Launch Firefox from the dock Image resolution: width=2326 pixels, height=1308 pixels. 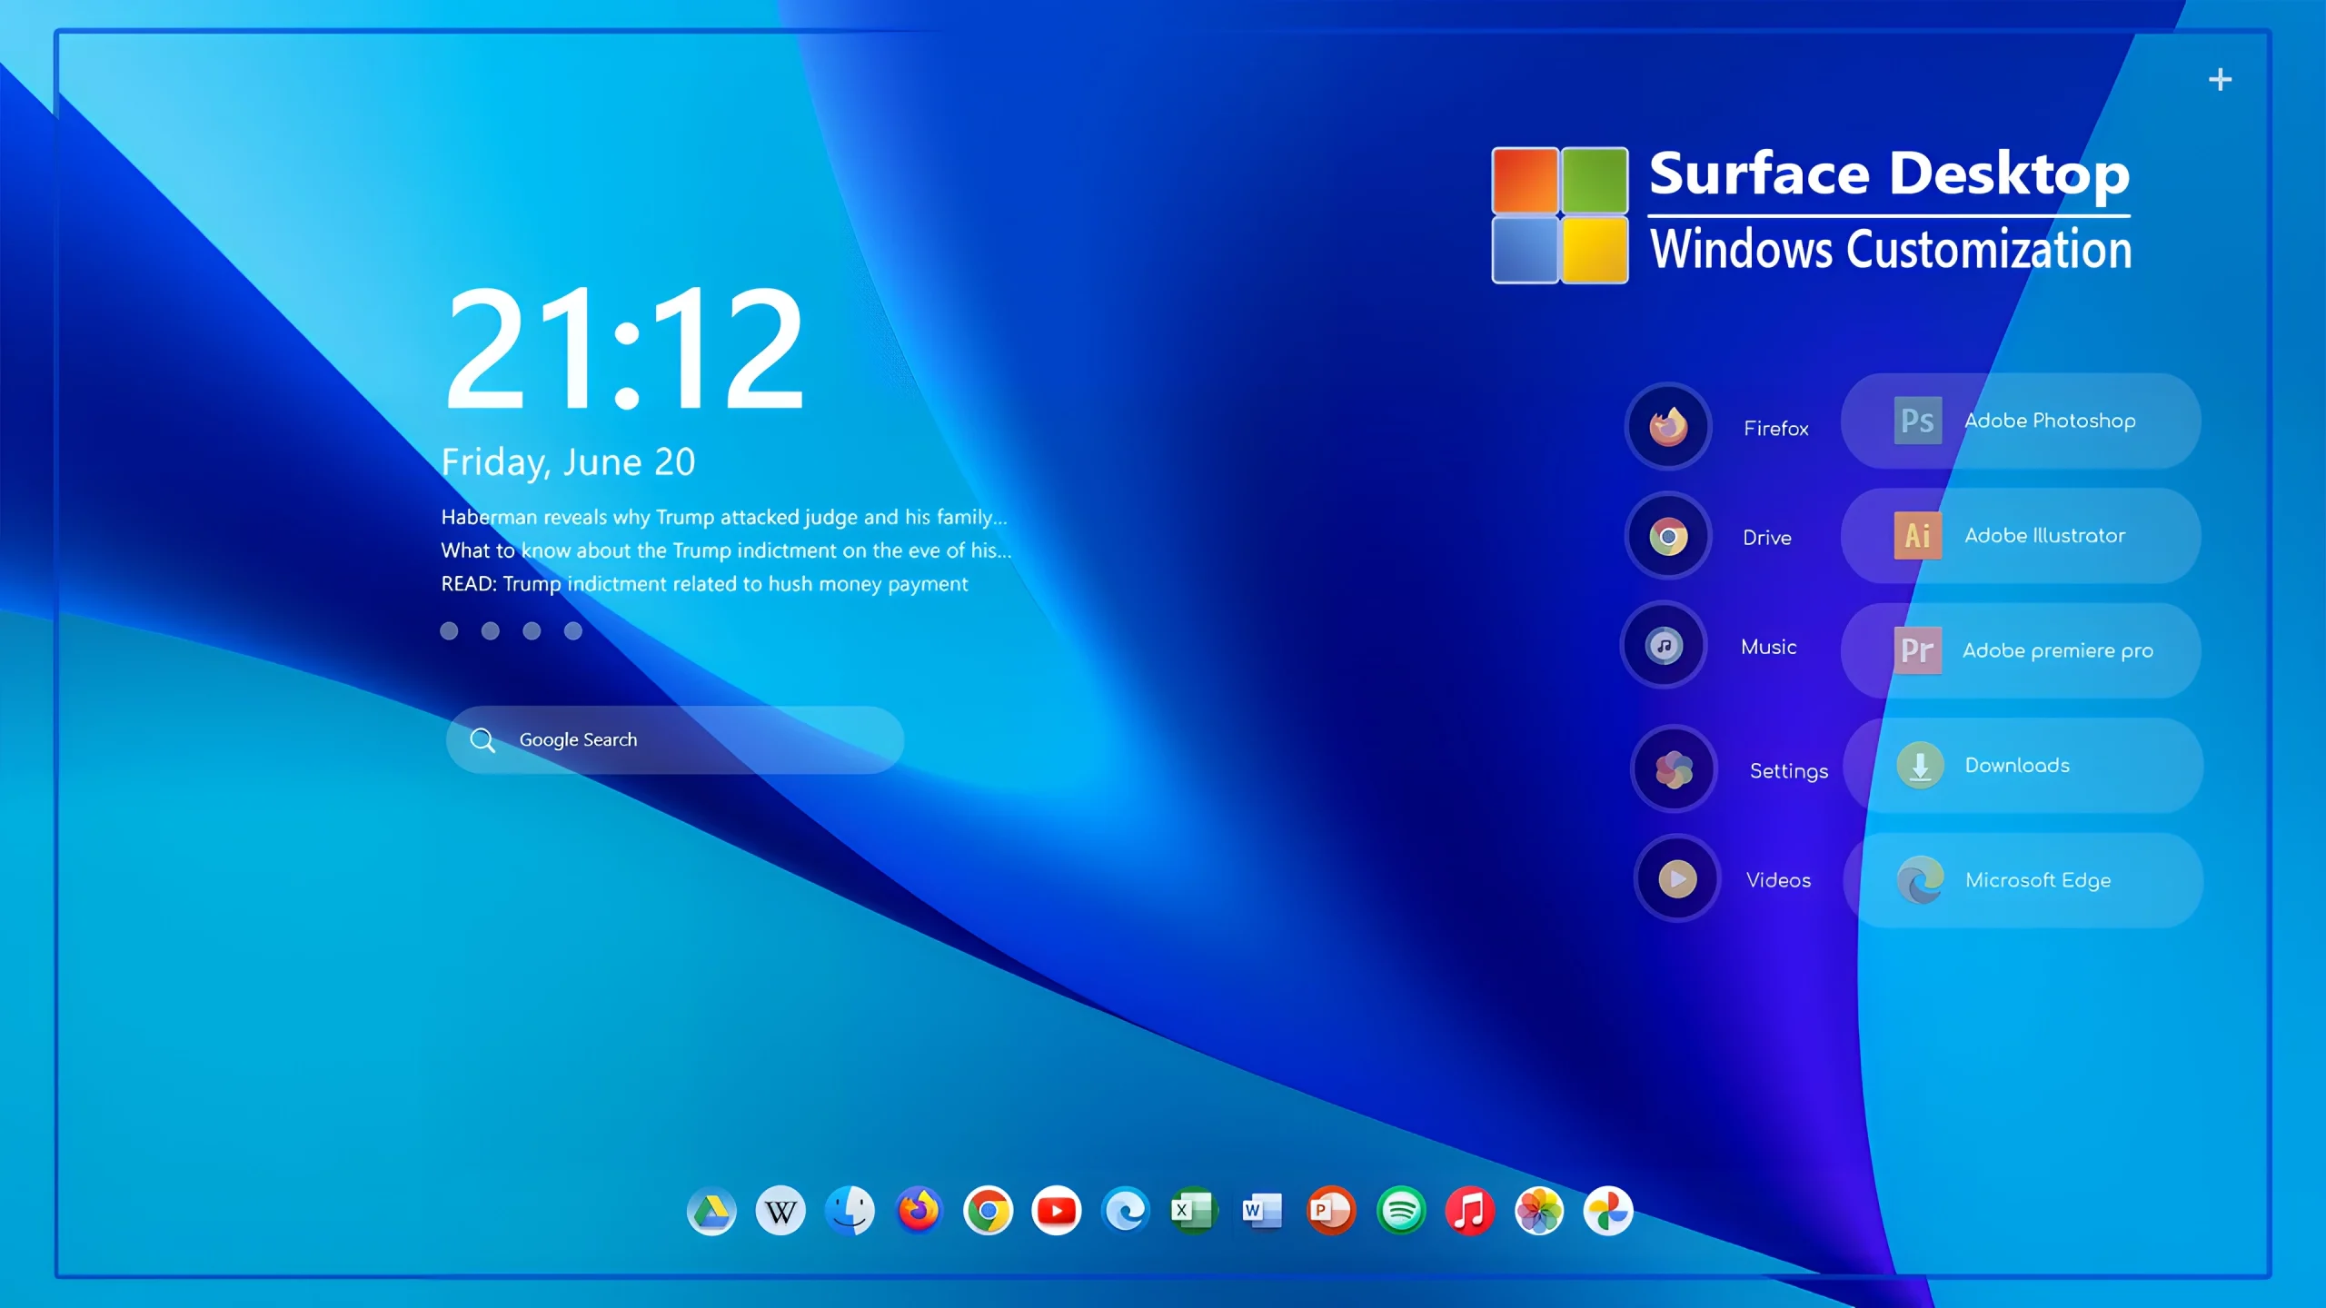(919, 1211)
